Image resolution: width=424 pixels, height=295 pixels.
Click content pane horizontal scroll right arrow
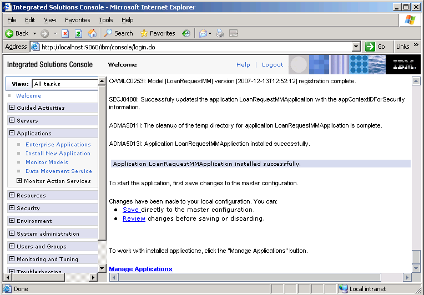(x=407, y=277)
